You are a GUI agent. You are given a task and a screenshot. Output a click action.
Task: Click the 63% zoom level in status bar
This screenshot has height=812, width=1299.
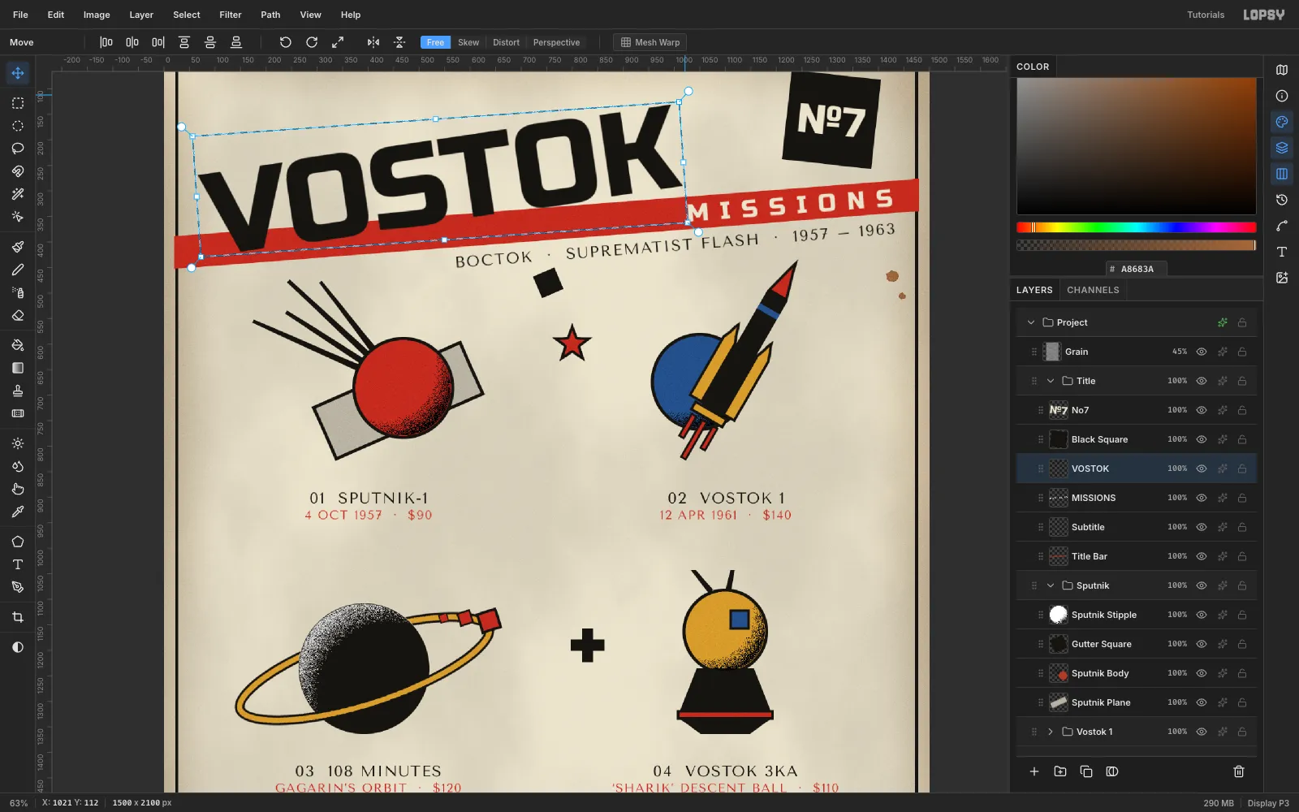(19, 803)
